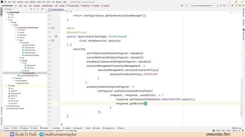Open the Dependencies tool window

(109, 128)
